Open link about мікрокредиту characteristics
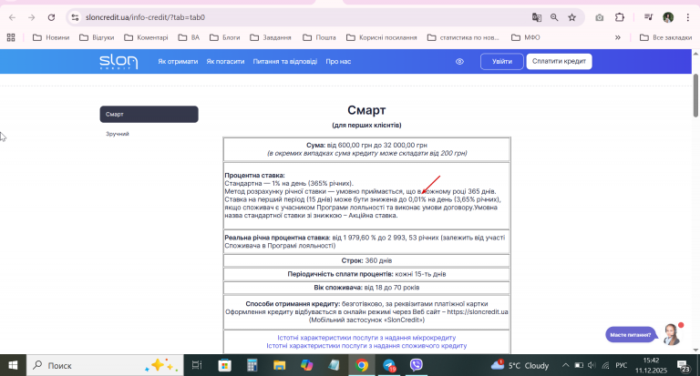 coord(366,338)
